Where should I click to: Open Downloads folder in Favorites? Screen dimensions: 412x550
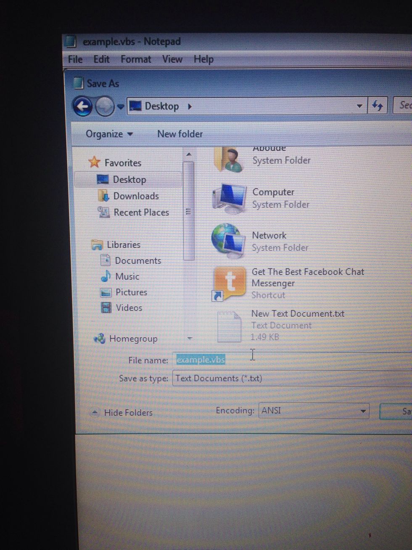coord(135,196)
